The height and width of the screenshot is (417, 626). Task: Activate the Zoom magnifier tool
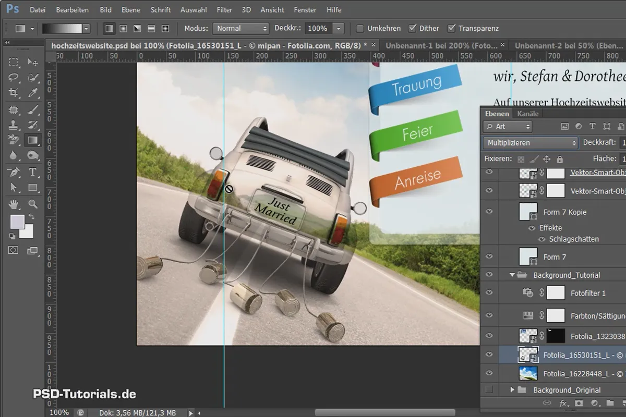point(32,204)
